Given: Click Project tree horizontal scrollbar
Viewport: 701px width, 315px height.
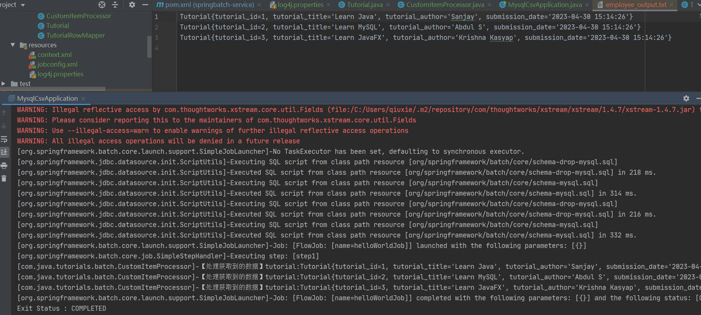Looking at the screenshot, I should coord(53,89).
